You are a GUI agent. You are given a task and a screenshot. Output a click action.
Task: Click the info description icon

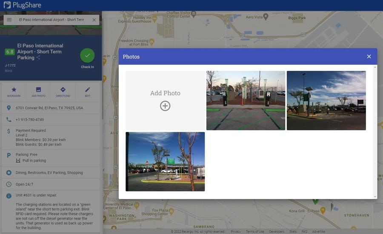(x=9, y=196)
